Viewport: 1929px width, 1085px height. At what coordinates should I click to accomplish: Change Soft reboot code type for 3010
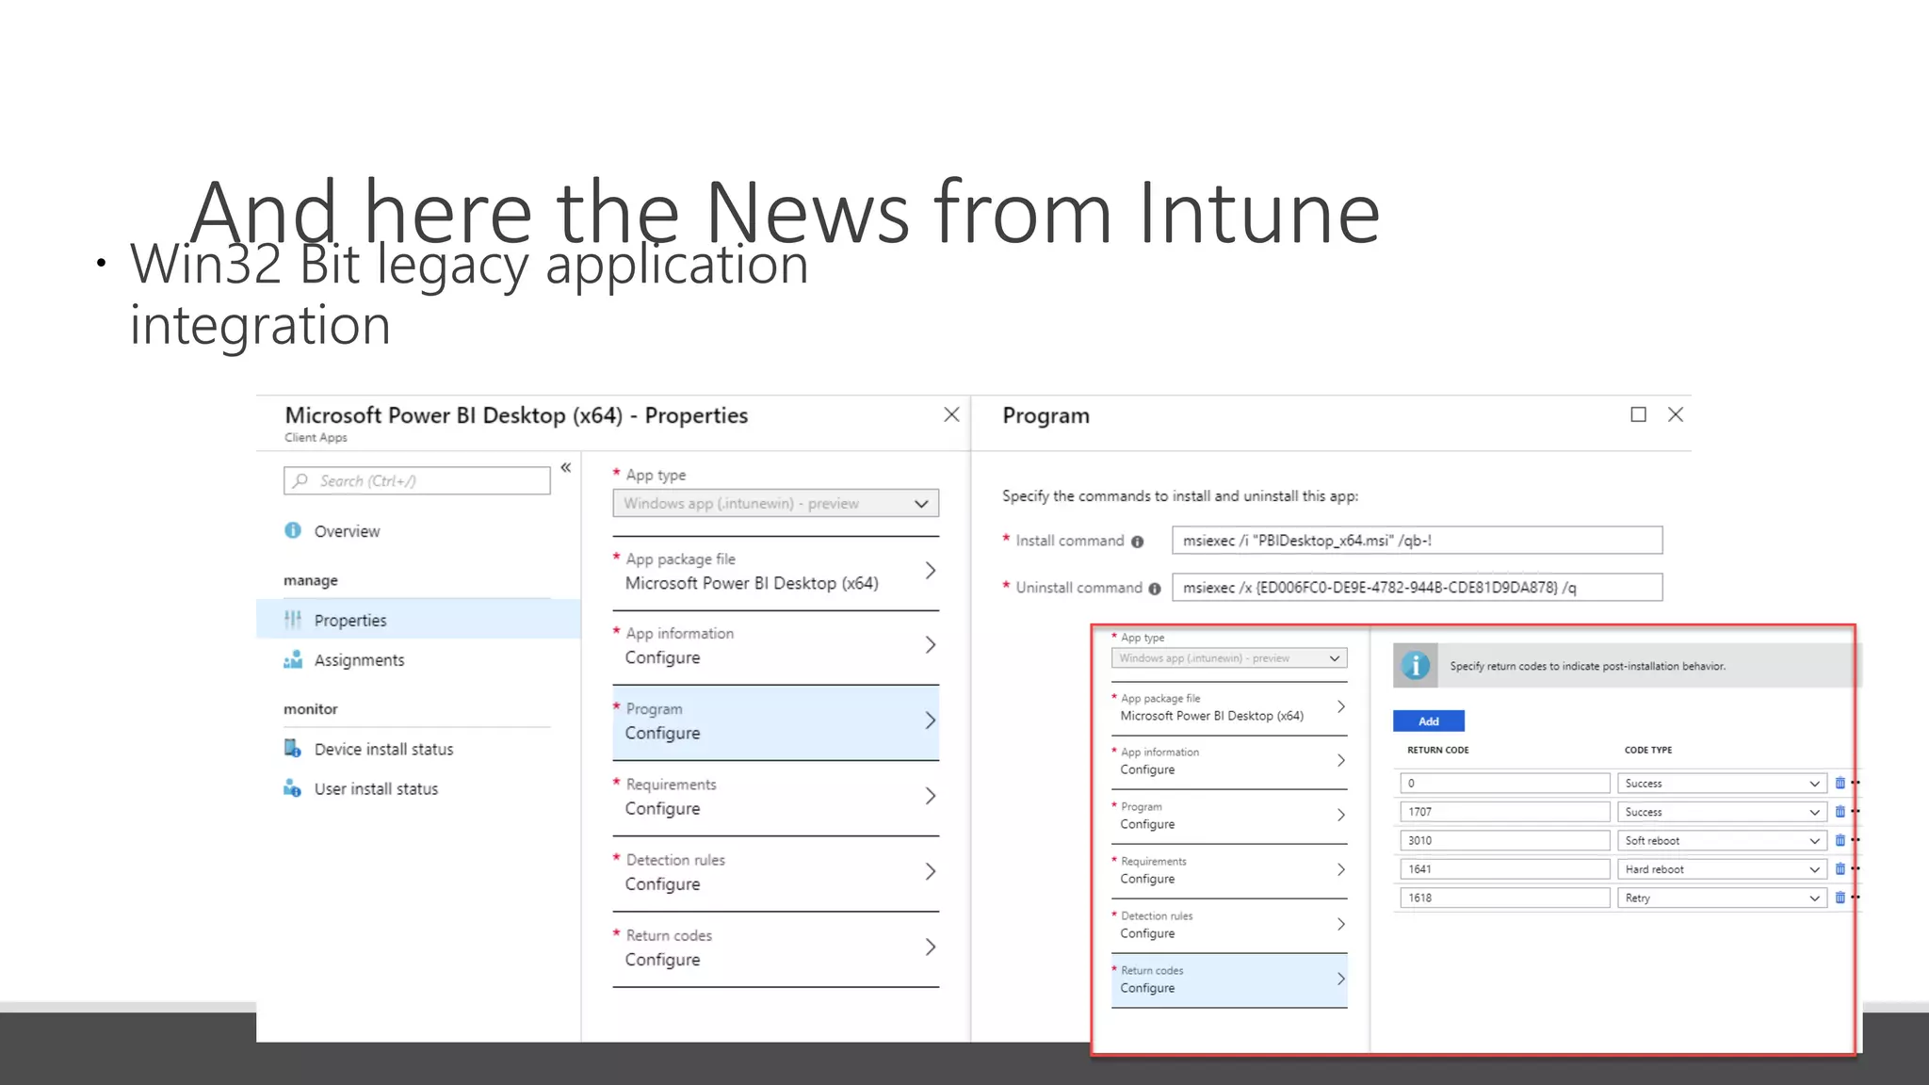(1723, 841)
